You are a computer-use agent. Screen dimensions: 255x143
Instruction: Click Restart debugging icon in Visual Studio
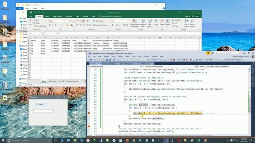(174, 60)
